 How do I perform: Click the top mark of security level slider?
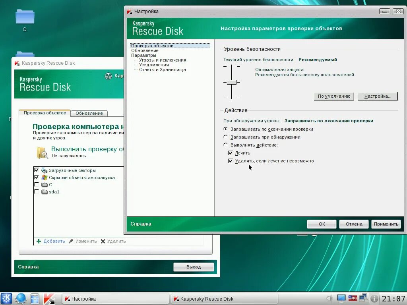(232, 66)
